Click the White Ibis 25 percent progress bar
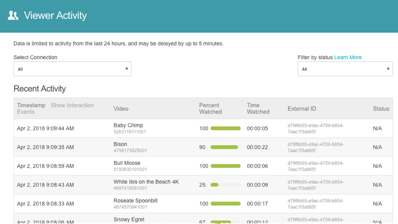This screenshot has height=224, width=398. pos(225,185)
